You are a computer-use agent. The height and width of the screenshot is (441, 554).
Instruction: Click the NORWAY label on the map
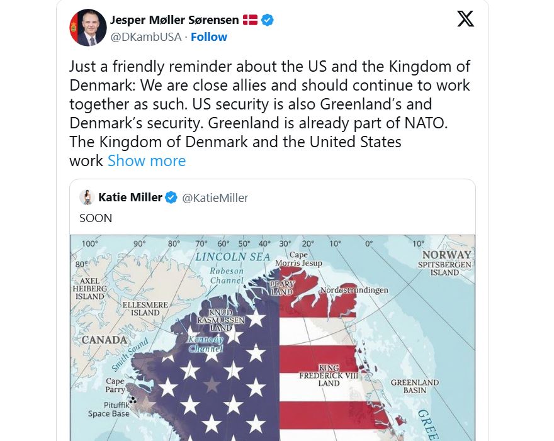pyautogui.click(x=447, y=255)
